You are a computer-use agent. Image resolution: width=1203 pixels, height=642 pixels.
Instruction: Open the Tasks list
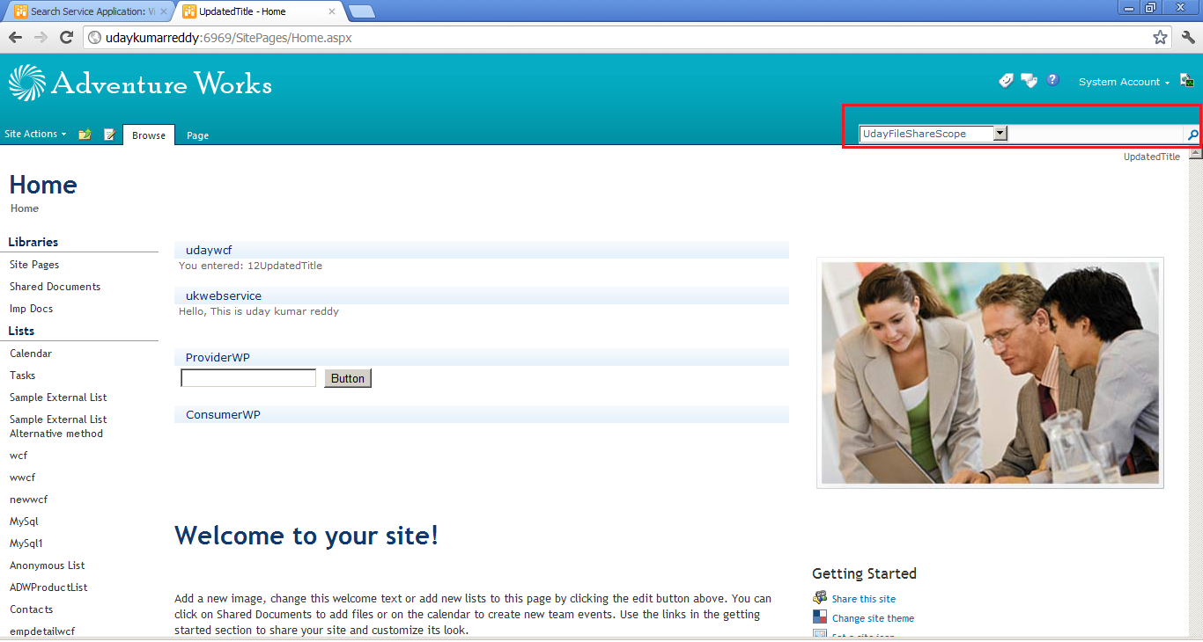coord(23,376)
